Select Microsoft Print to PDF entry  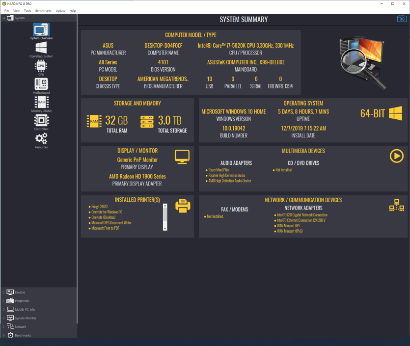tap(105, 228)
